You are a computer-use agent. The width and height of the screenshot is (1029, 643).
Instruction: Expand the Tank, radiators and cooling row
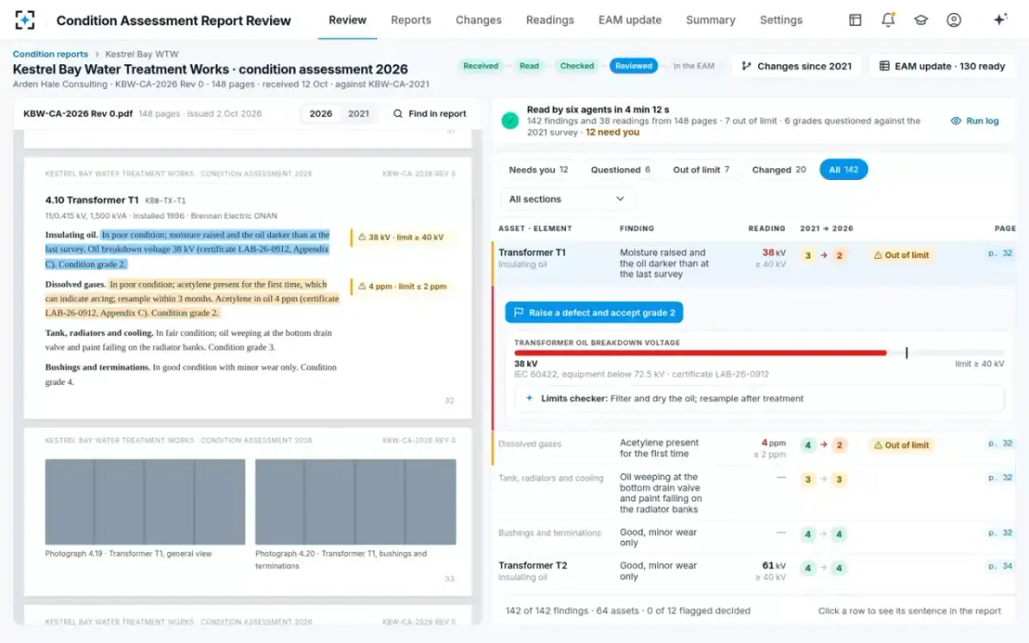(x=754, y=493)
